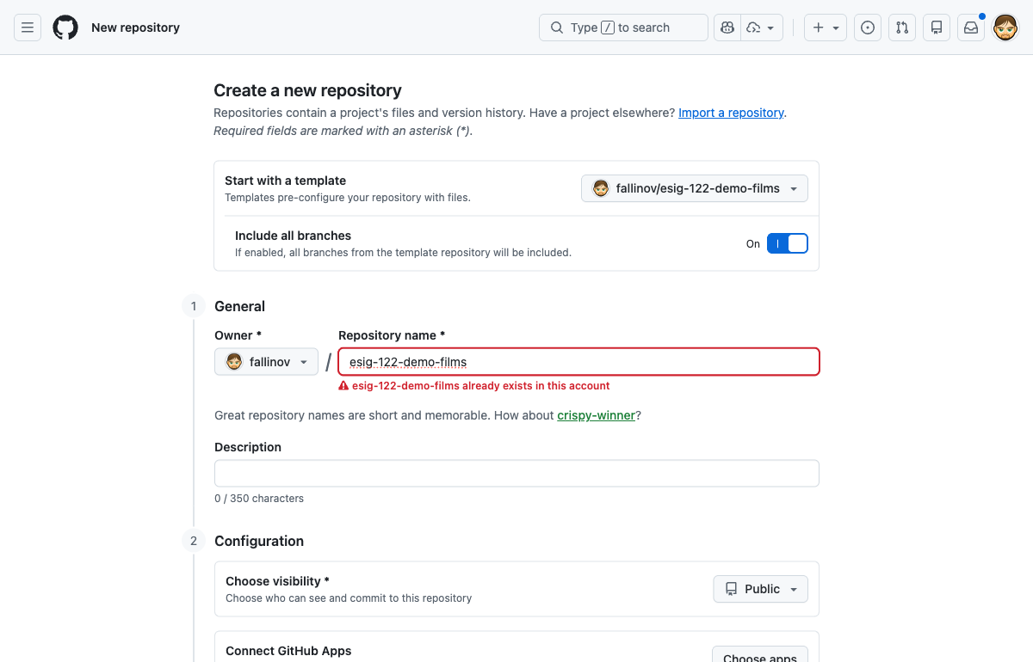Expand the template repository dropdown
Viewport: 1033px width, 662px height.
click(x=695, y=188)
